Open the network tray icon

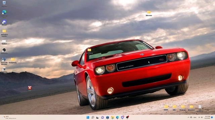pos(199,117)
